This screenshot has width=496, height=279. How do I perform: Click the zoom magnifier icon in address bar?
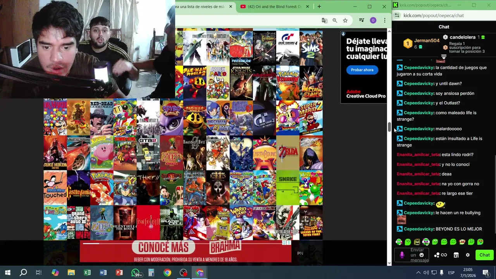coord(335,21)
